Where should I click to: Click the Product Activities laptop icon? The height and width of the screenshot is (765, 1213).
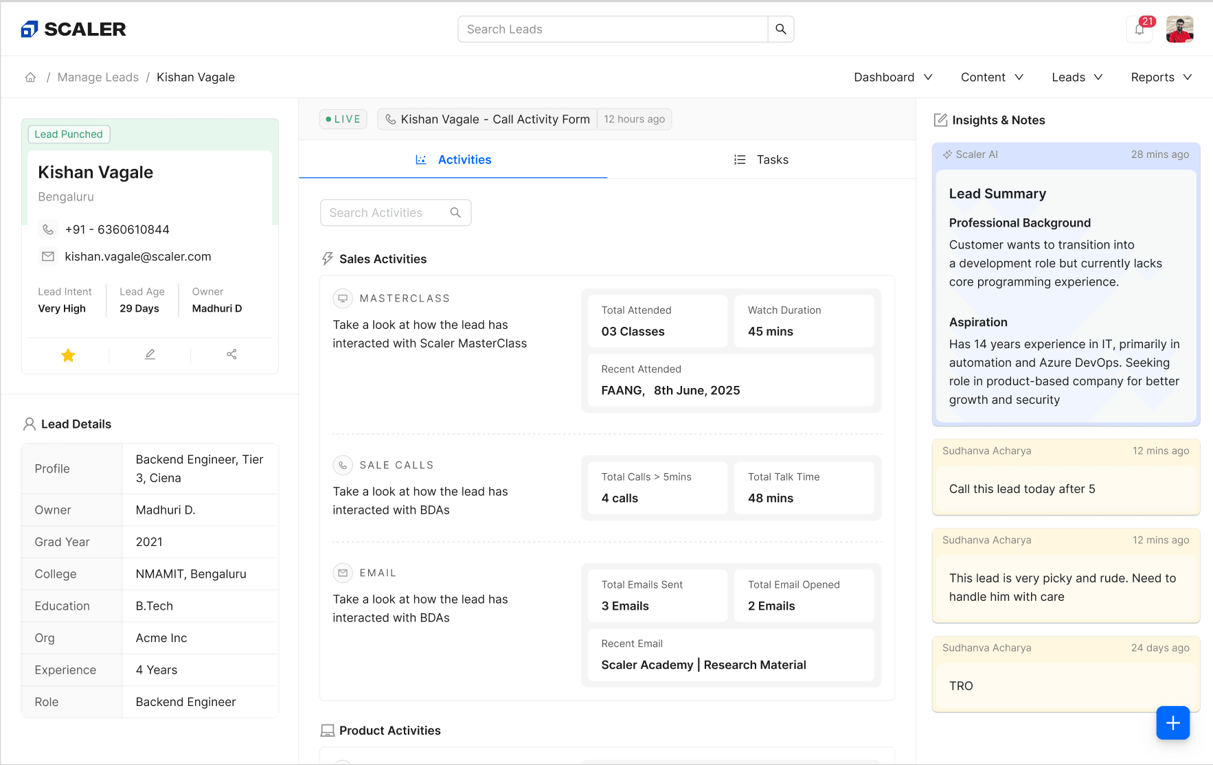click(x=328, y=731)
